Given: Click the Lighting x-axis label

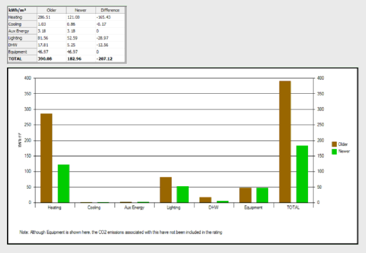Looking at the screenshot, I should pyautogui.click(x=174, y=208).
